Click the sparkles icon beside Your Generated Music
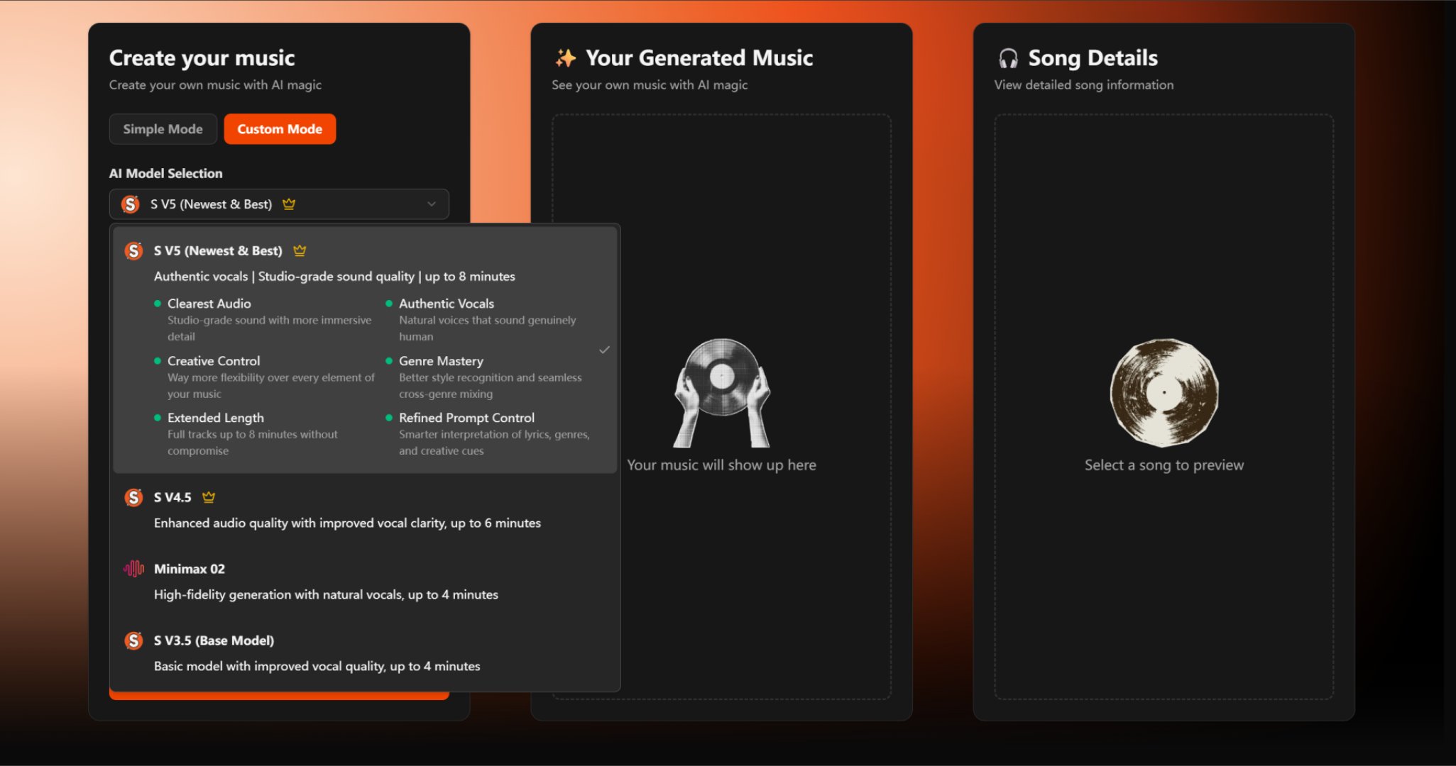The width and height of the screenshot is (1456, 766). (x=566, y=57)
